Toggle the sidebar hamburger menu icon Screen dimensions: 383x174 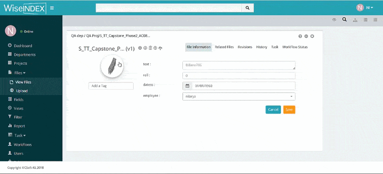(x=52, y=8)
